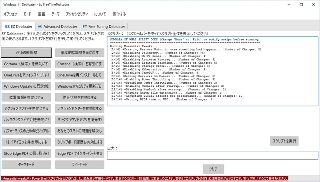Click OneDriveをアンインストール button
Screen dimensions: 320x182
[26, 75]
